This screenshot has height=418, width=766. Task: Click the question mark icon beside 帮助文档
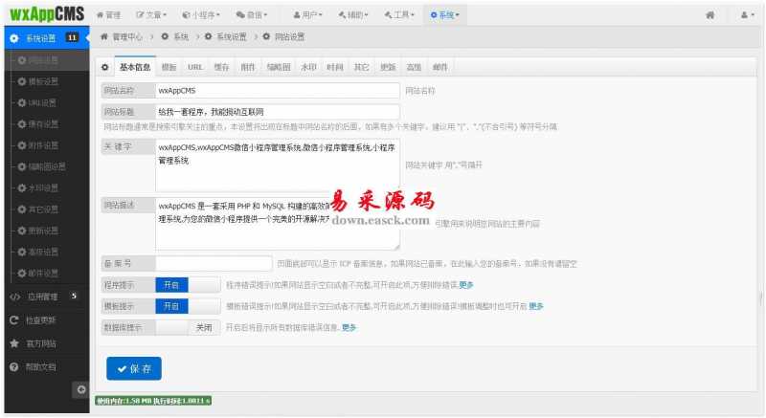point(14,366)
